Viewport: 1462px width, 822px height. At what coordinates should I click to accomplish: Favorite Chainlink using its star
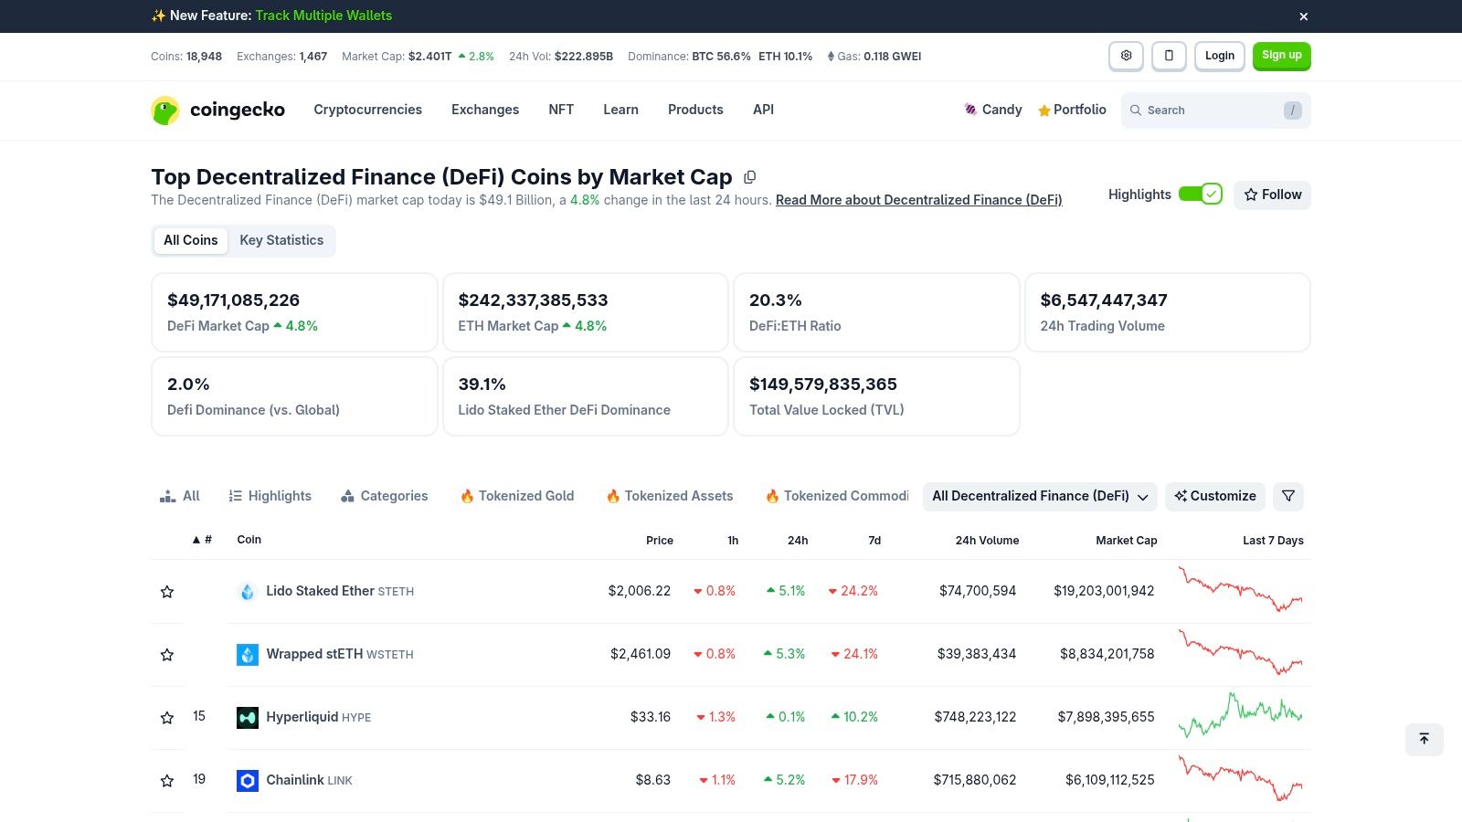click(x=167, y=780)
